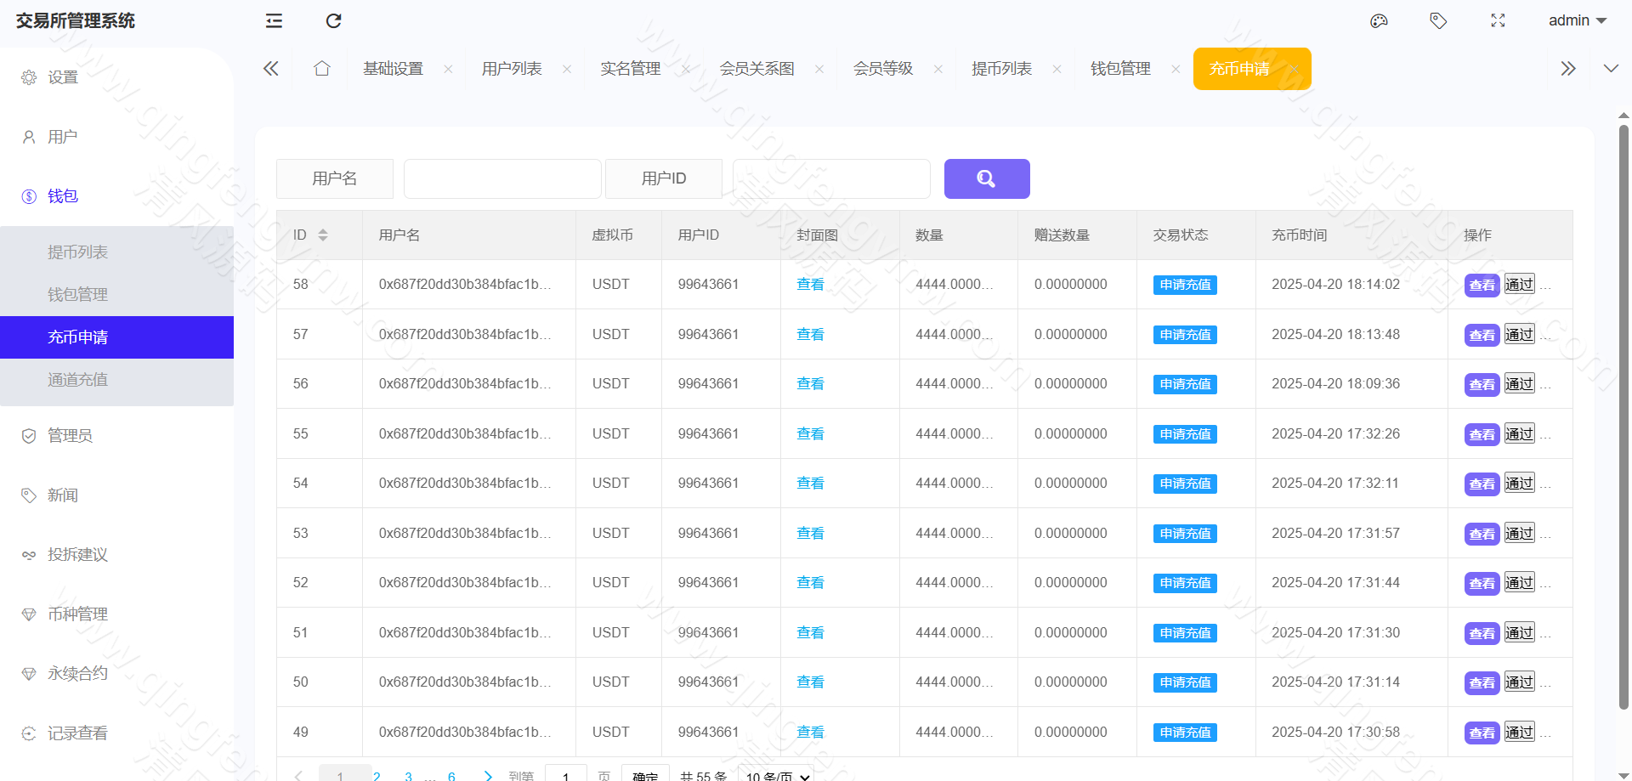This screenshot has width=1632, height=781.
Task: Select the 提币列表 tab
Action: [1002, 68]
